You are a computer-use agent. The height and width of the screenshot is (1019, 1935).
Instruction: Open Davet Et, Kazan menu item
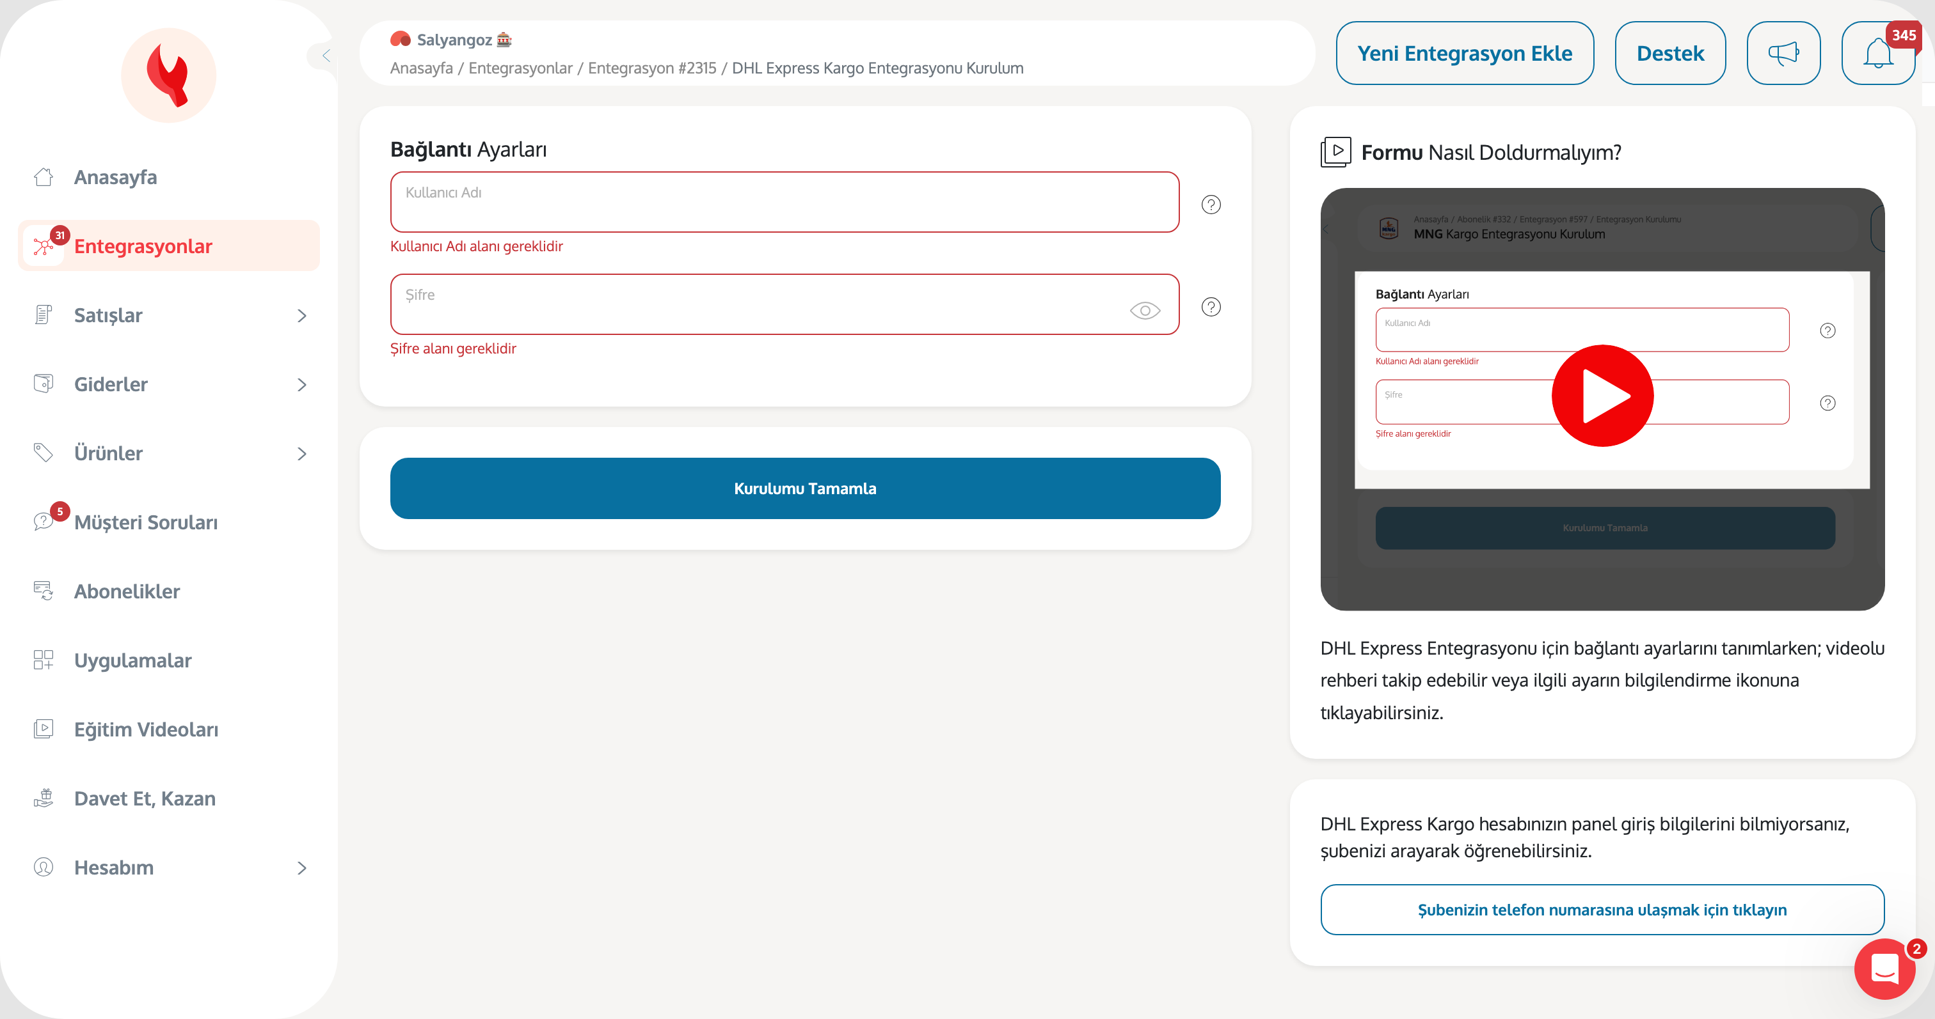[169, 798]
